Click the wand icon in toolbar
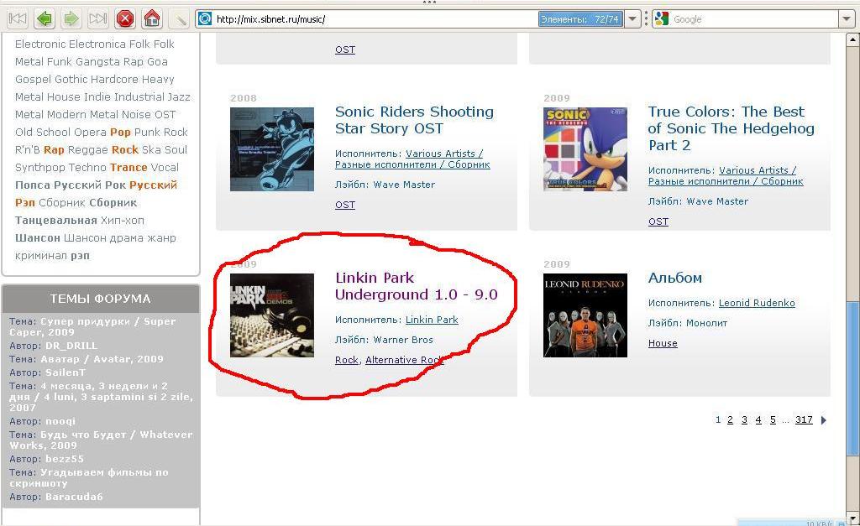Image resolution: width=860 pixels, height=526 pixels. click(179, 18)
